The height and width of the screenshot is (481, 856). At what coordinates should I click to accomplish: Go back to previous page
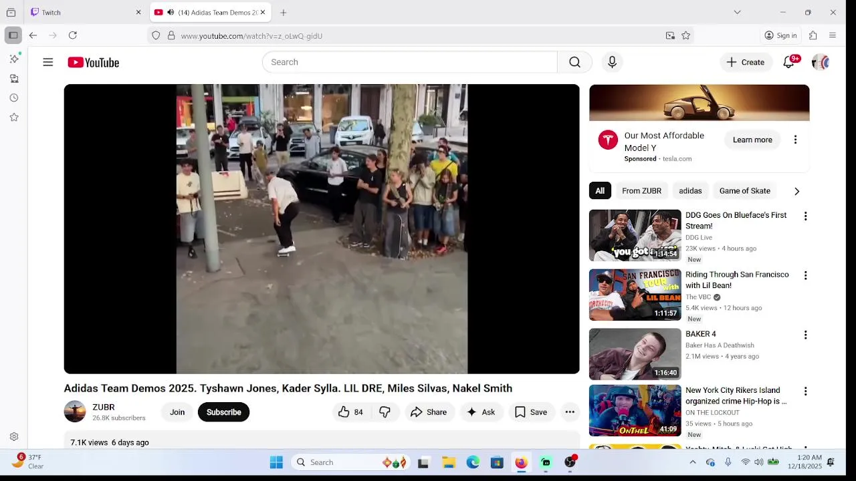[33, 35]
